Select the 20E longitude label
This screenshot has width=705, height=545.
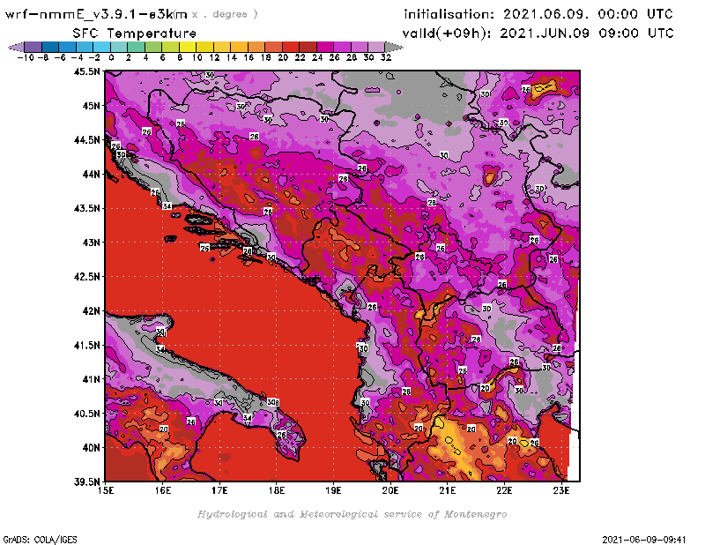(x=390, y=490)
